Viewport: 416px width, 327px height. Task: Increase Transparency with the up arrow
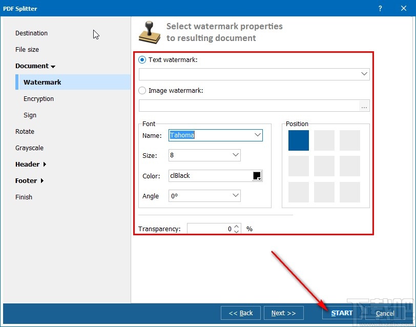click(237, 227)
